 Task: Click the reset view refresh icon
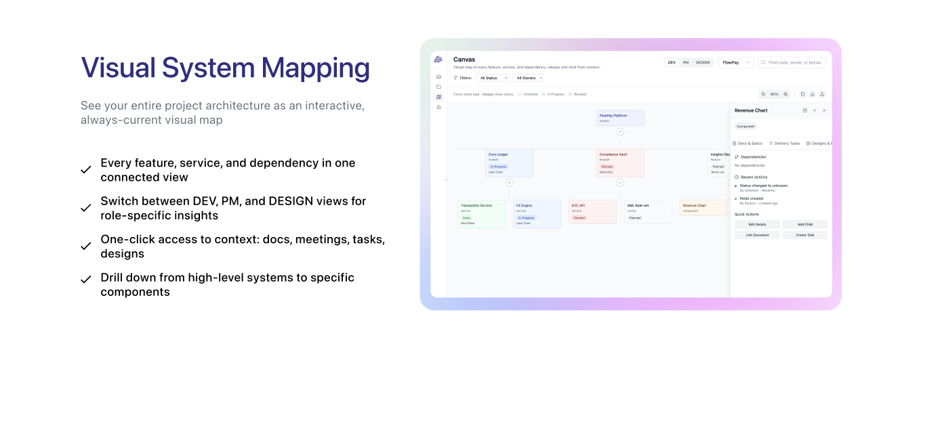[x=802, y=94]
